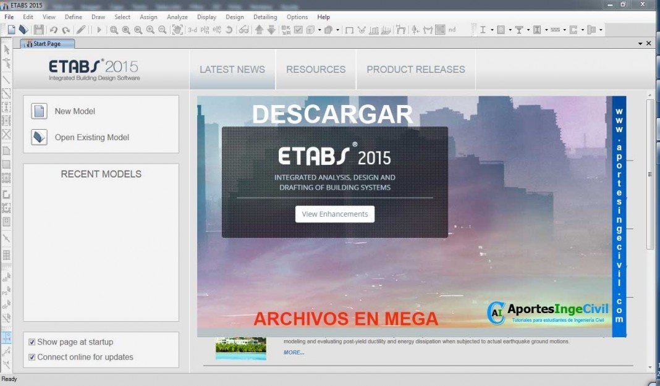
Task: Close the Start Page tab with X
Action: pos(649,43)
